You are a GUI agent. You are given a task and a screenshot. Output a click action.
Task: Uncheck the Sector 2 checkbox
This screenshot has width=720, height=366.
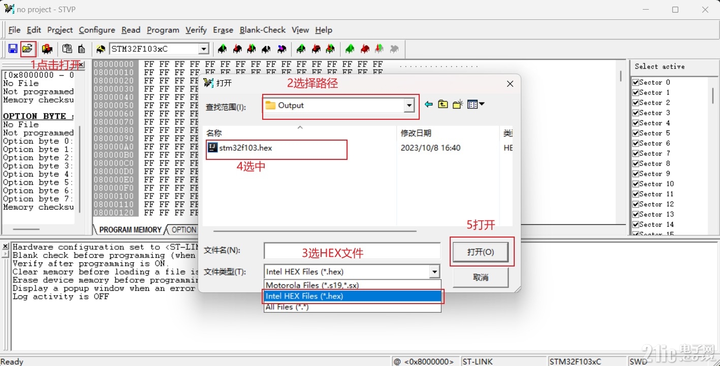(x=635, y=103)
